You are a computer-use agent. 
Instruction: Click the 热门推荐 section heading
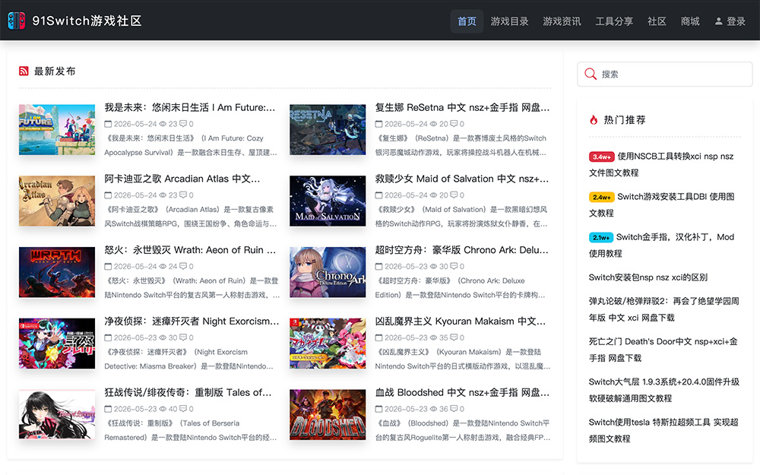pyautogui.click(x=625, y=120)
